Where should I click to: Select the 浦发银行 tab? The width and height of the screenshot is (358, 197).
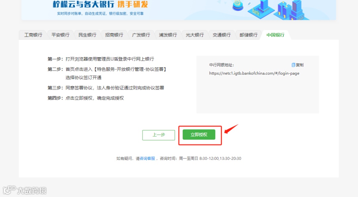click(x=168, y=35)
